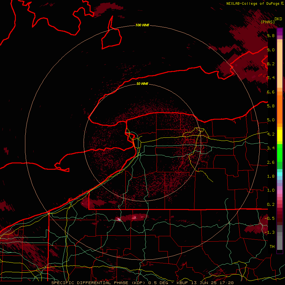Click the 5.0 scale value

(271, 120)
